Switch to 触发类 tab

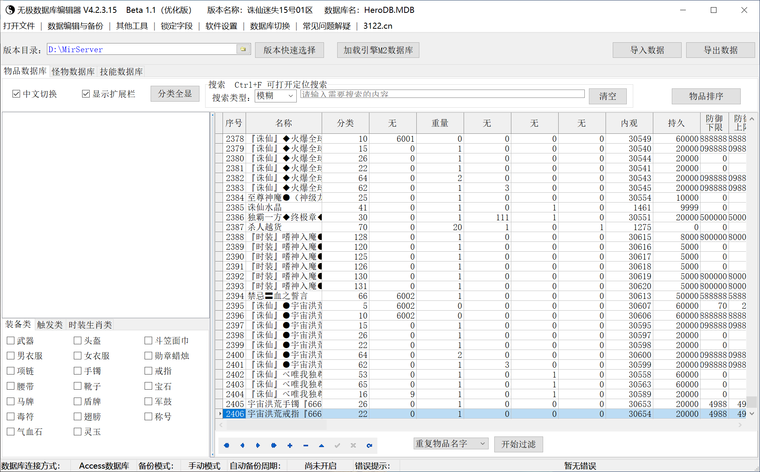[50, 325]
